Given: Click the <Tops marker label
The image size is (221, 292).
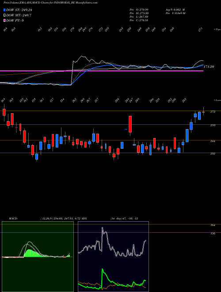Looking at the screenshot, I should tap(217, 29).
